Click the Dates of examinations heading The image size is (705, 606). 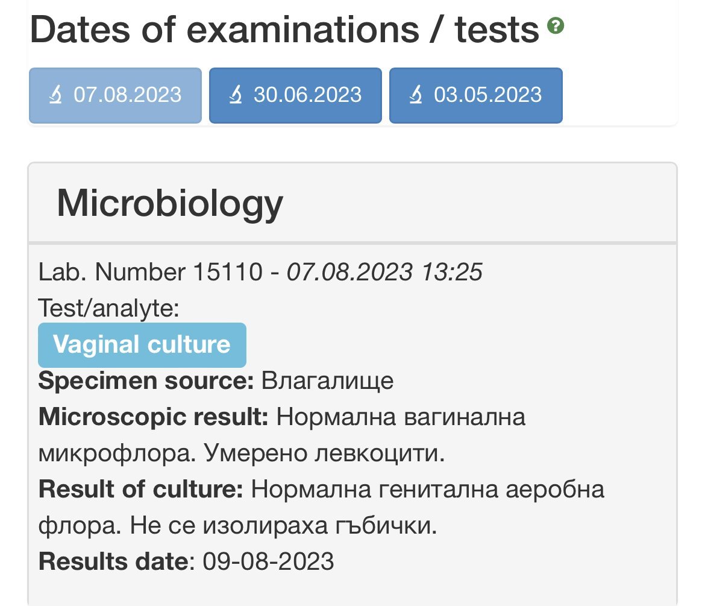284,30
